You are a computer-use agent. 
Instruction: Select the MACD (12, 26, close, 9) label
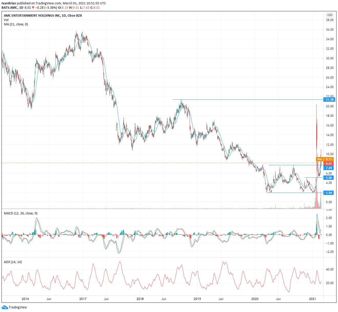tap(21, 213)
